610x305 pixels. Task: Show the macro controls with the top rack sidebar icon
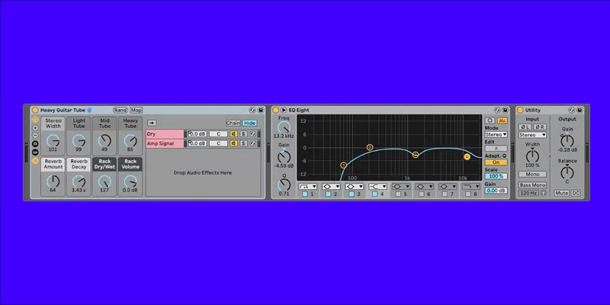click(35, 120)
